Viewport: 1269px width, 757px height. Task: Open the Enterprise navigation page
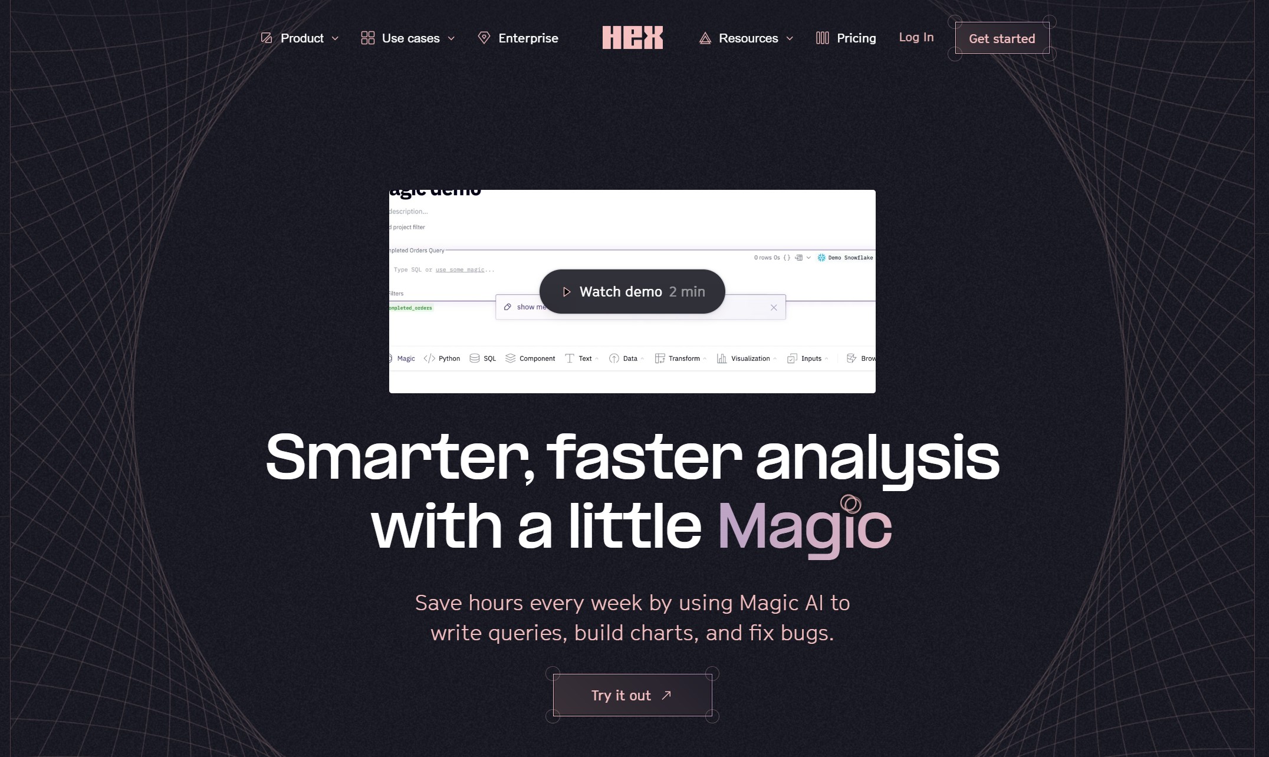click(x=527, y=38)
